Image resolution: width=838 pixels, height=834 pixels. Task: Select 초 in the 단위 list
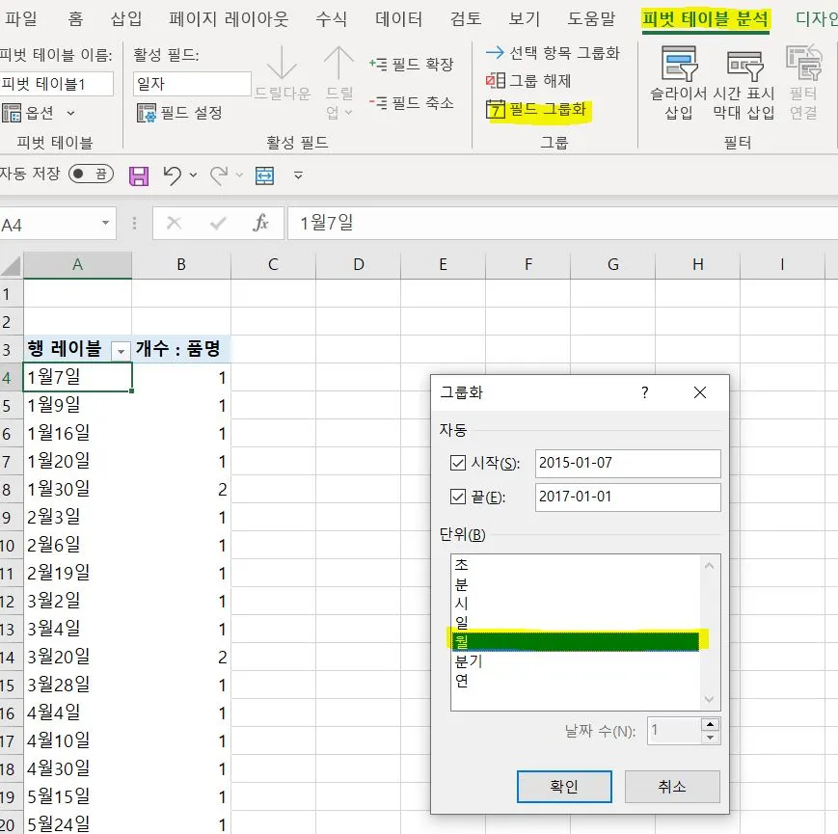click(576, 565)
